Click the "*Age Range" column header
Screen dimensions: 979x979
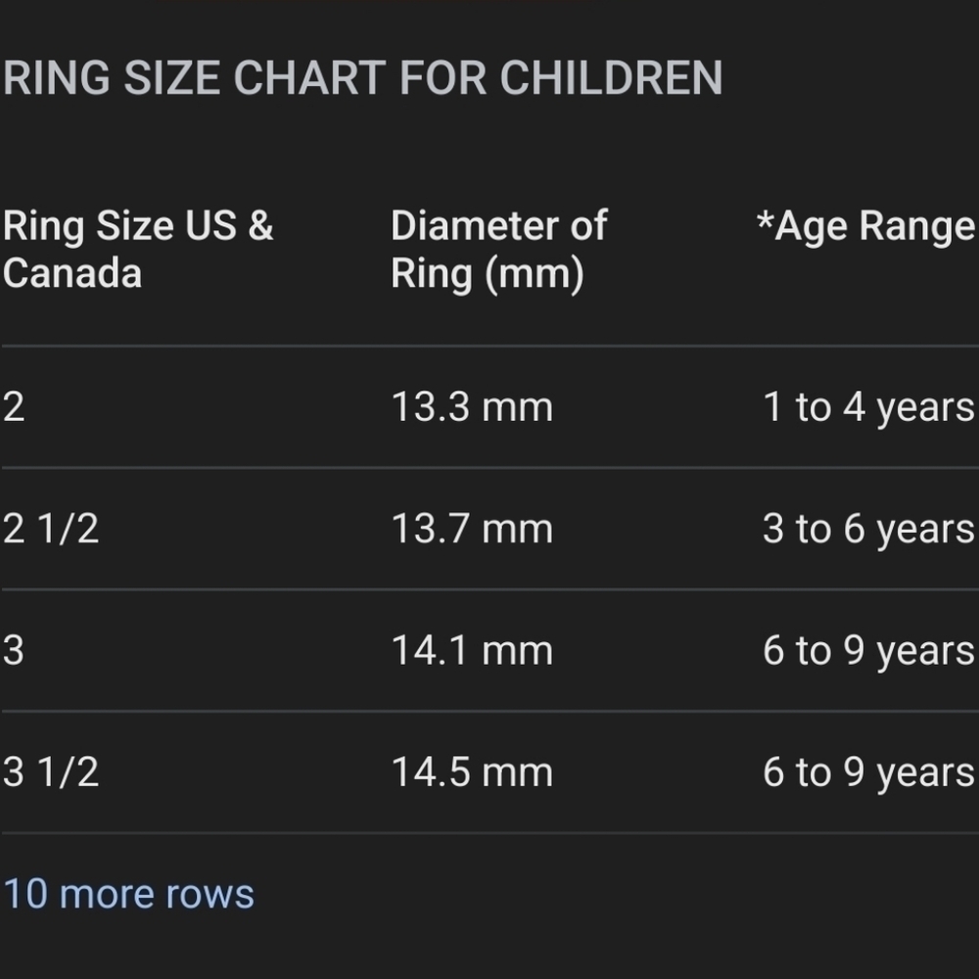(x=865, y=227)
